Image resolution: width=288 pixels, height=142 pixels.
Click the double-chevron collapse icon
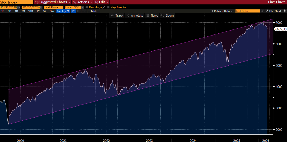pyautogui.click(x=262, y=11)
